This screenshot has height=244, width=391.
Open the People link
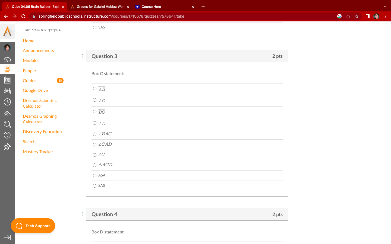tap(29, 71)
